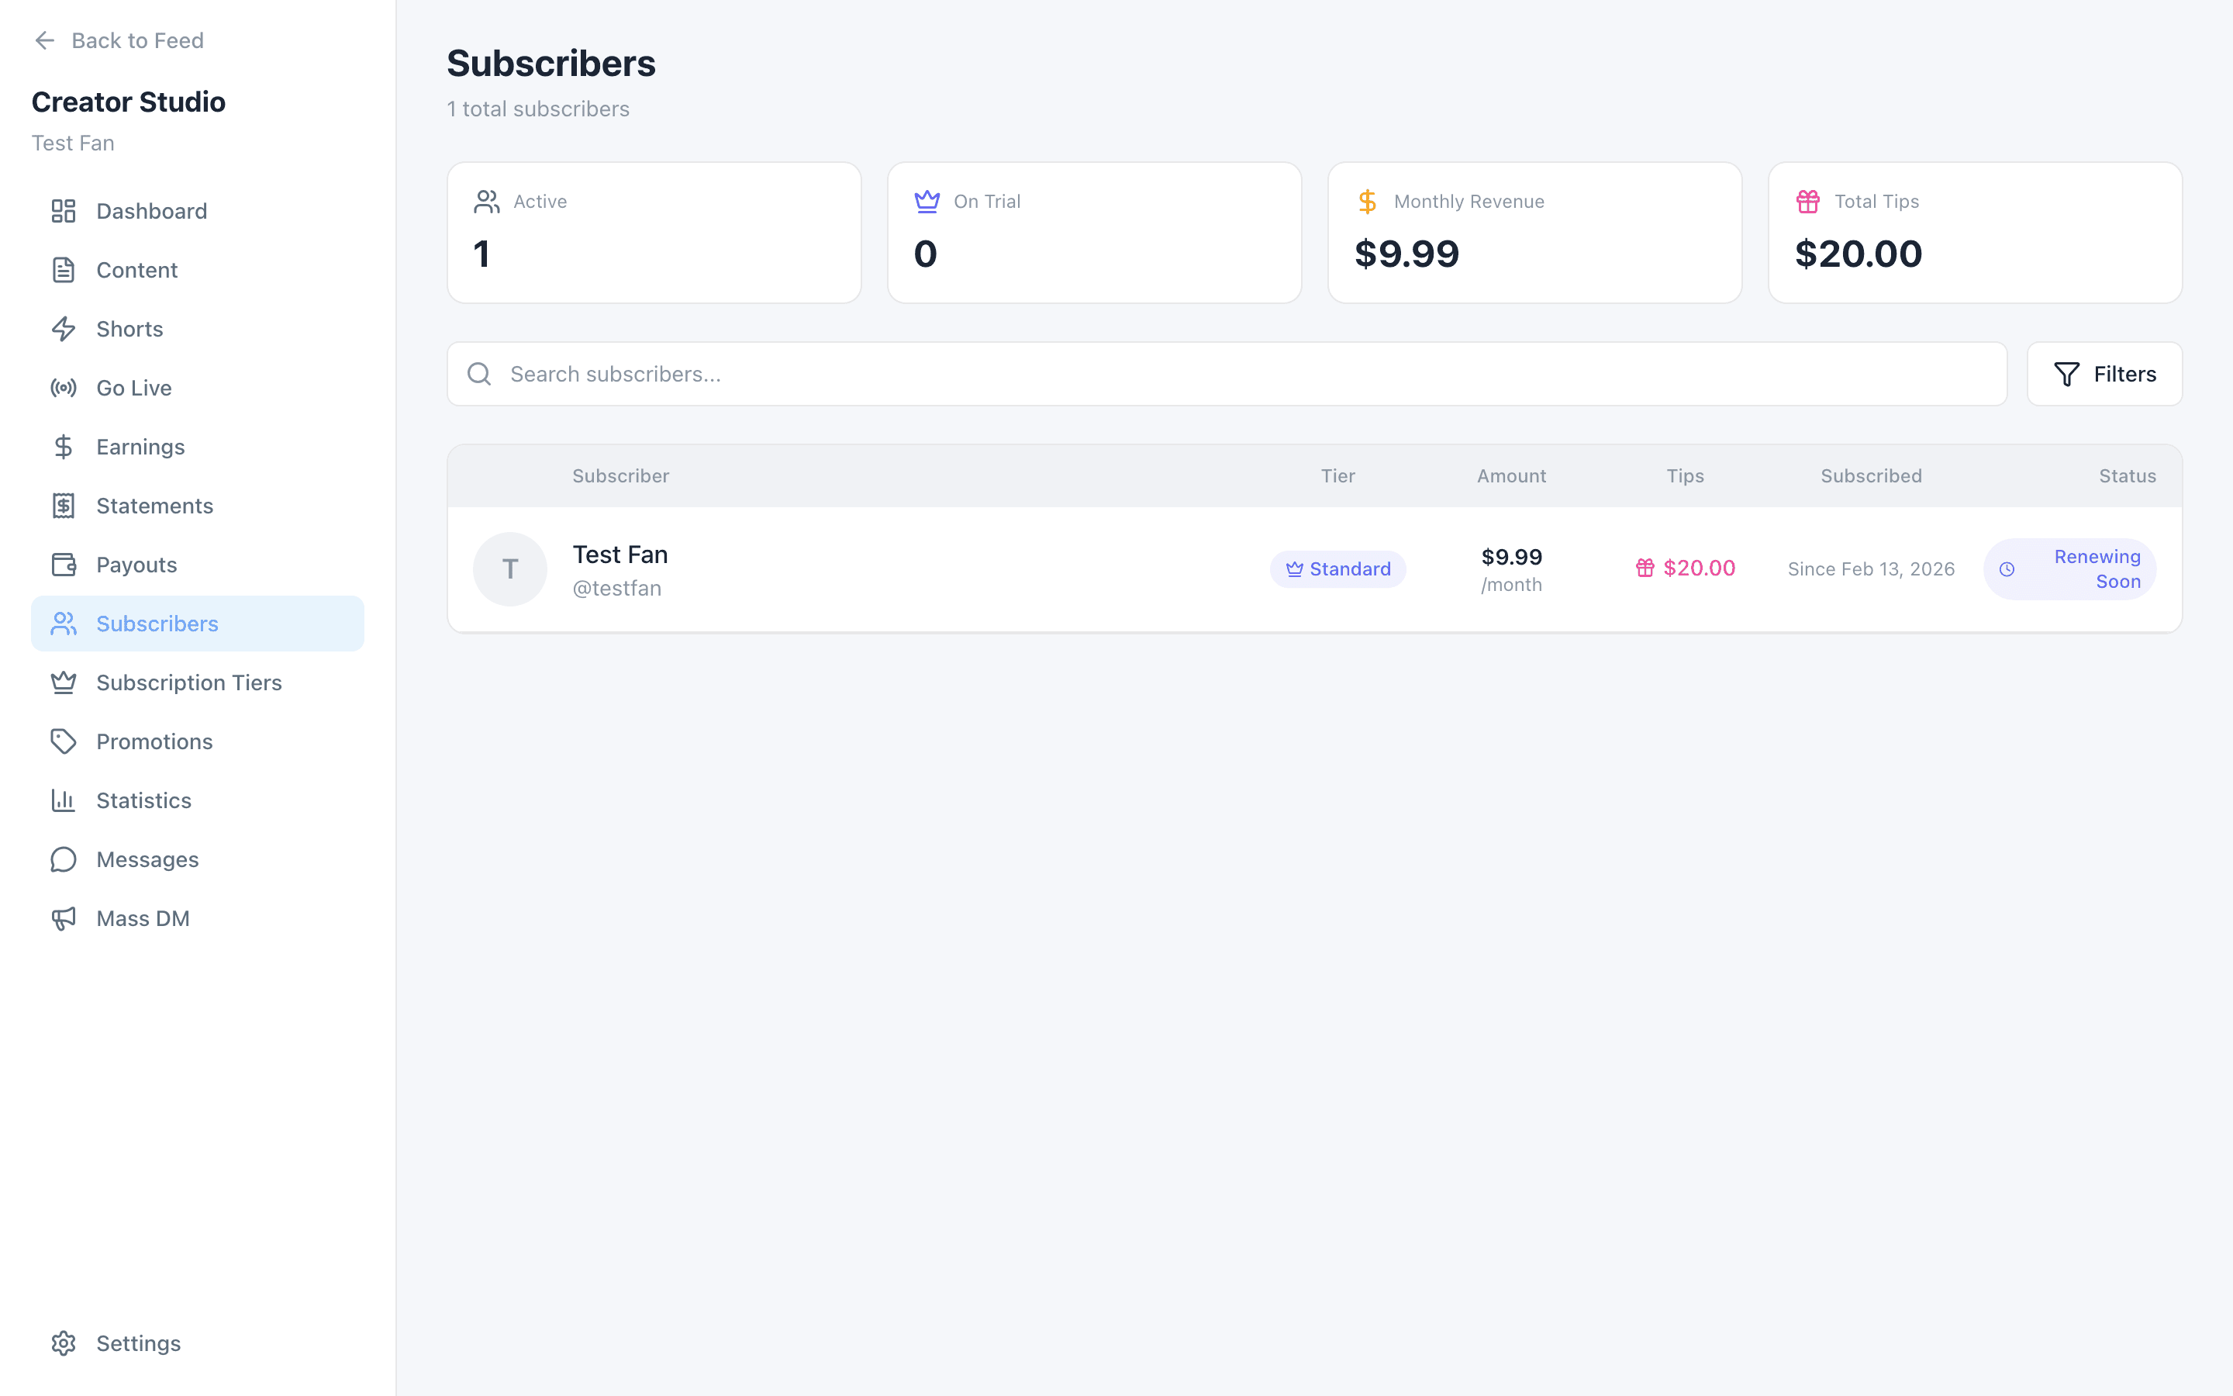Click the Dashboard grid icon
This screenshot has width=2233, height=1396.
click(x=63, y=212)
